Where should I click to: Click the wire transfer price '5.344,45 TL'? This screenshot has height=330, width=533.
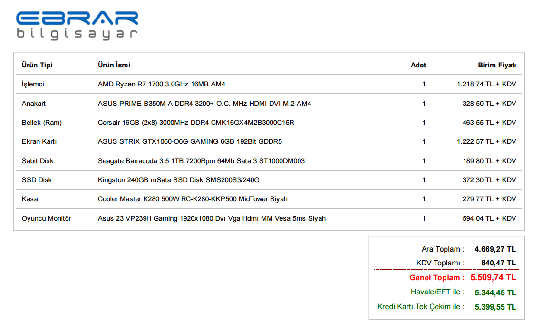tap(495, 292)
